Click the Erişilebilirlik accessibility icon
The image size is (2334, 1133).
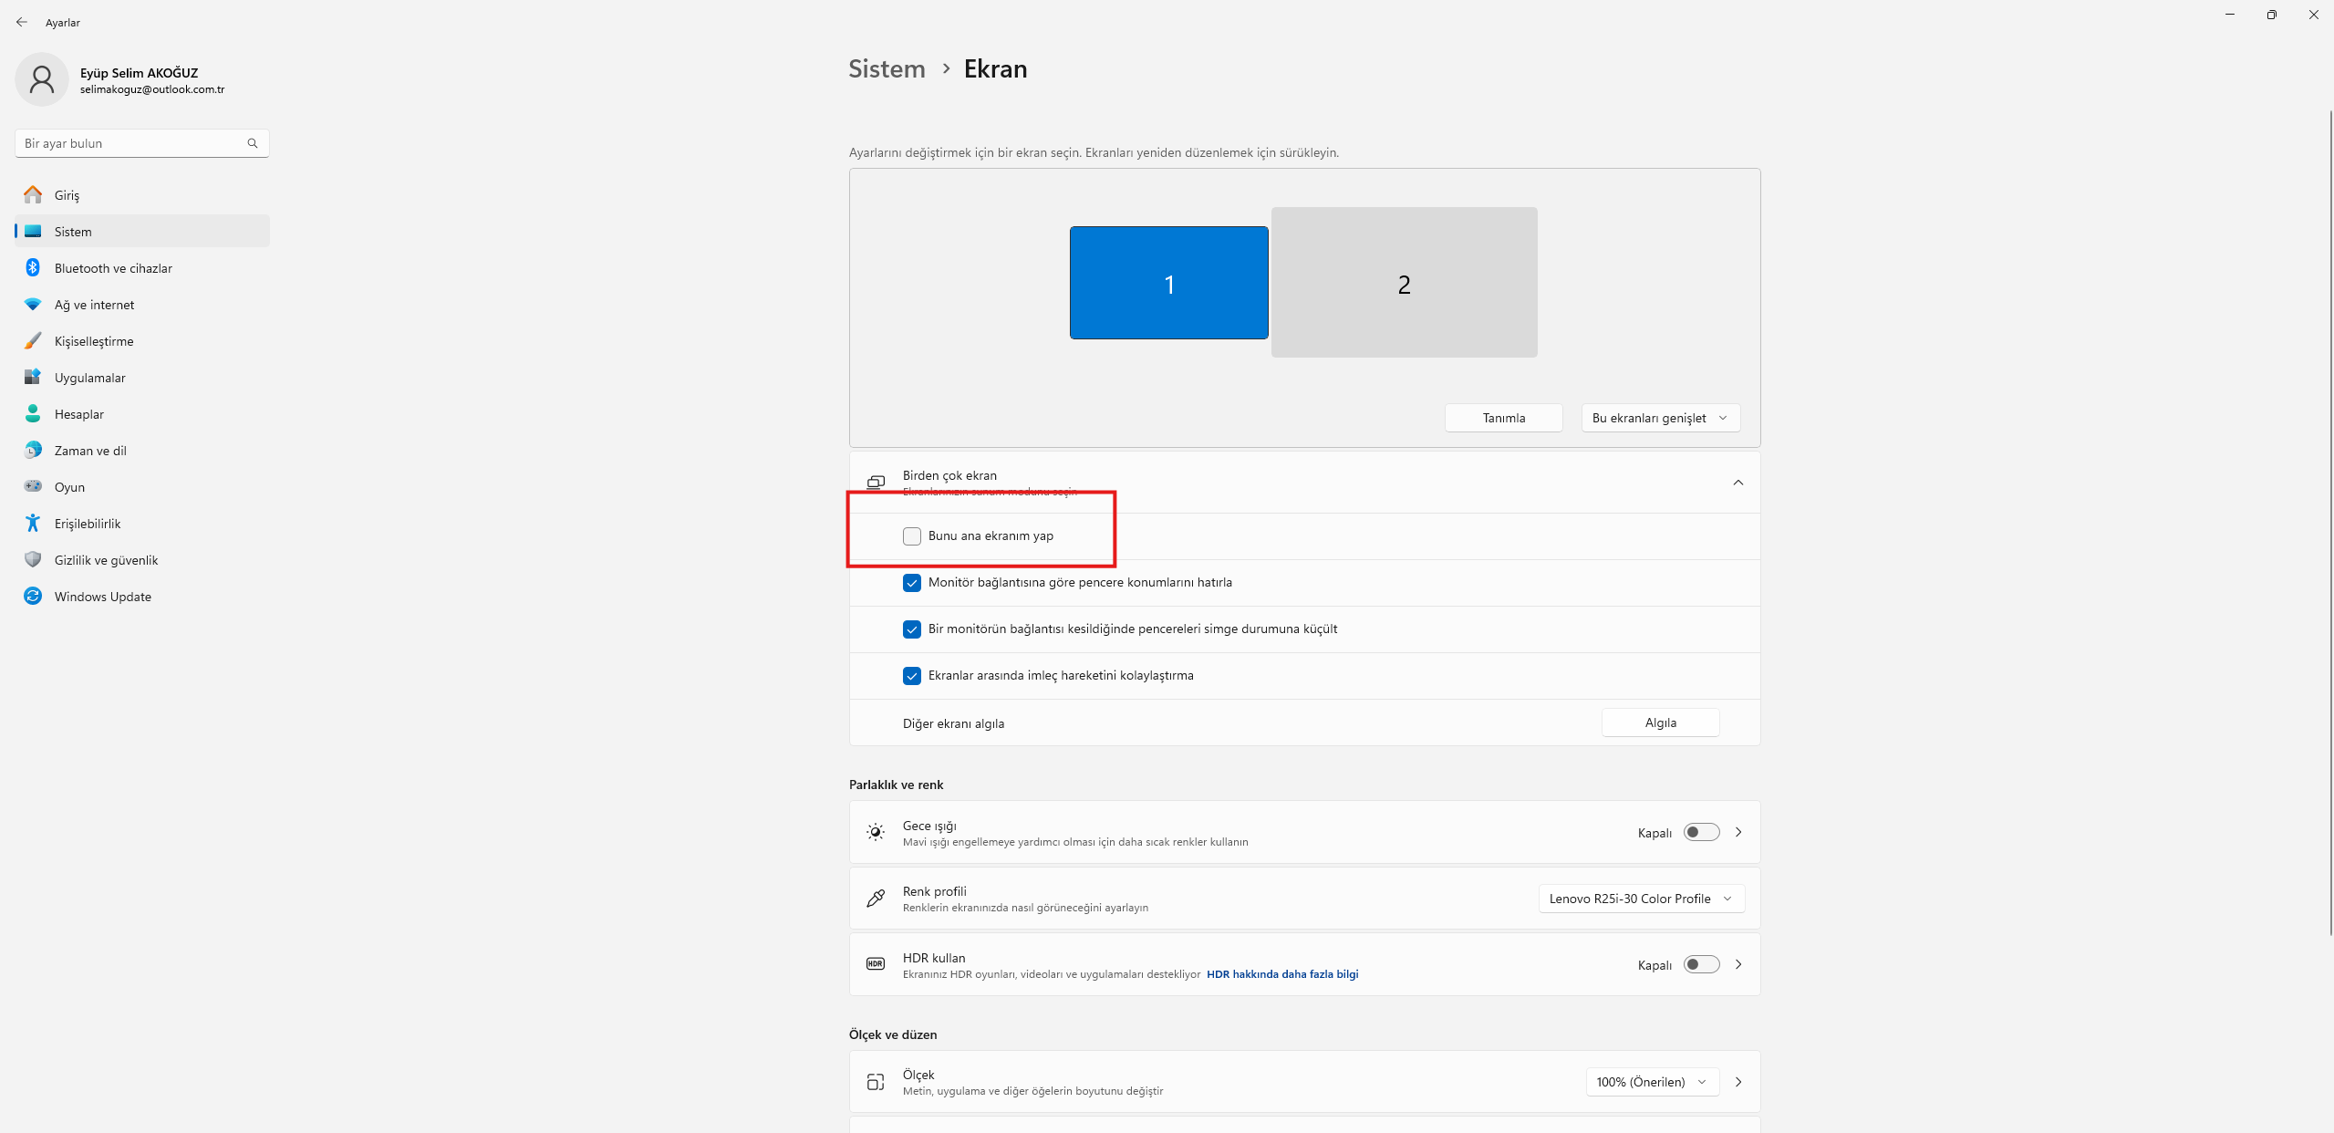pyautogui.click(x=33, y=524)
